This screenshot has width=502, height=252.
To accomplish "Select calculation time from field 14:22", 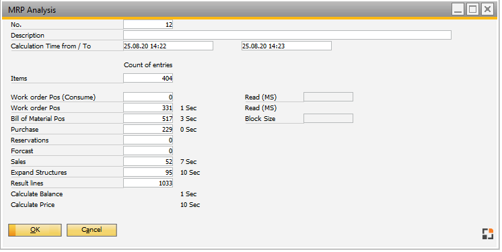I will 168,46.
